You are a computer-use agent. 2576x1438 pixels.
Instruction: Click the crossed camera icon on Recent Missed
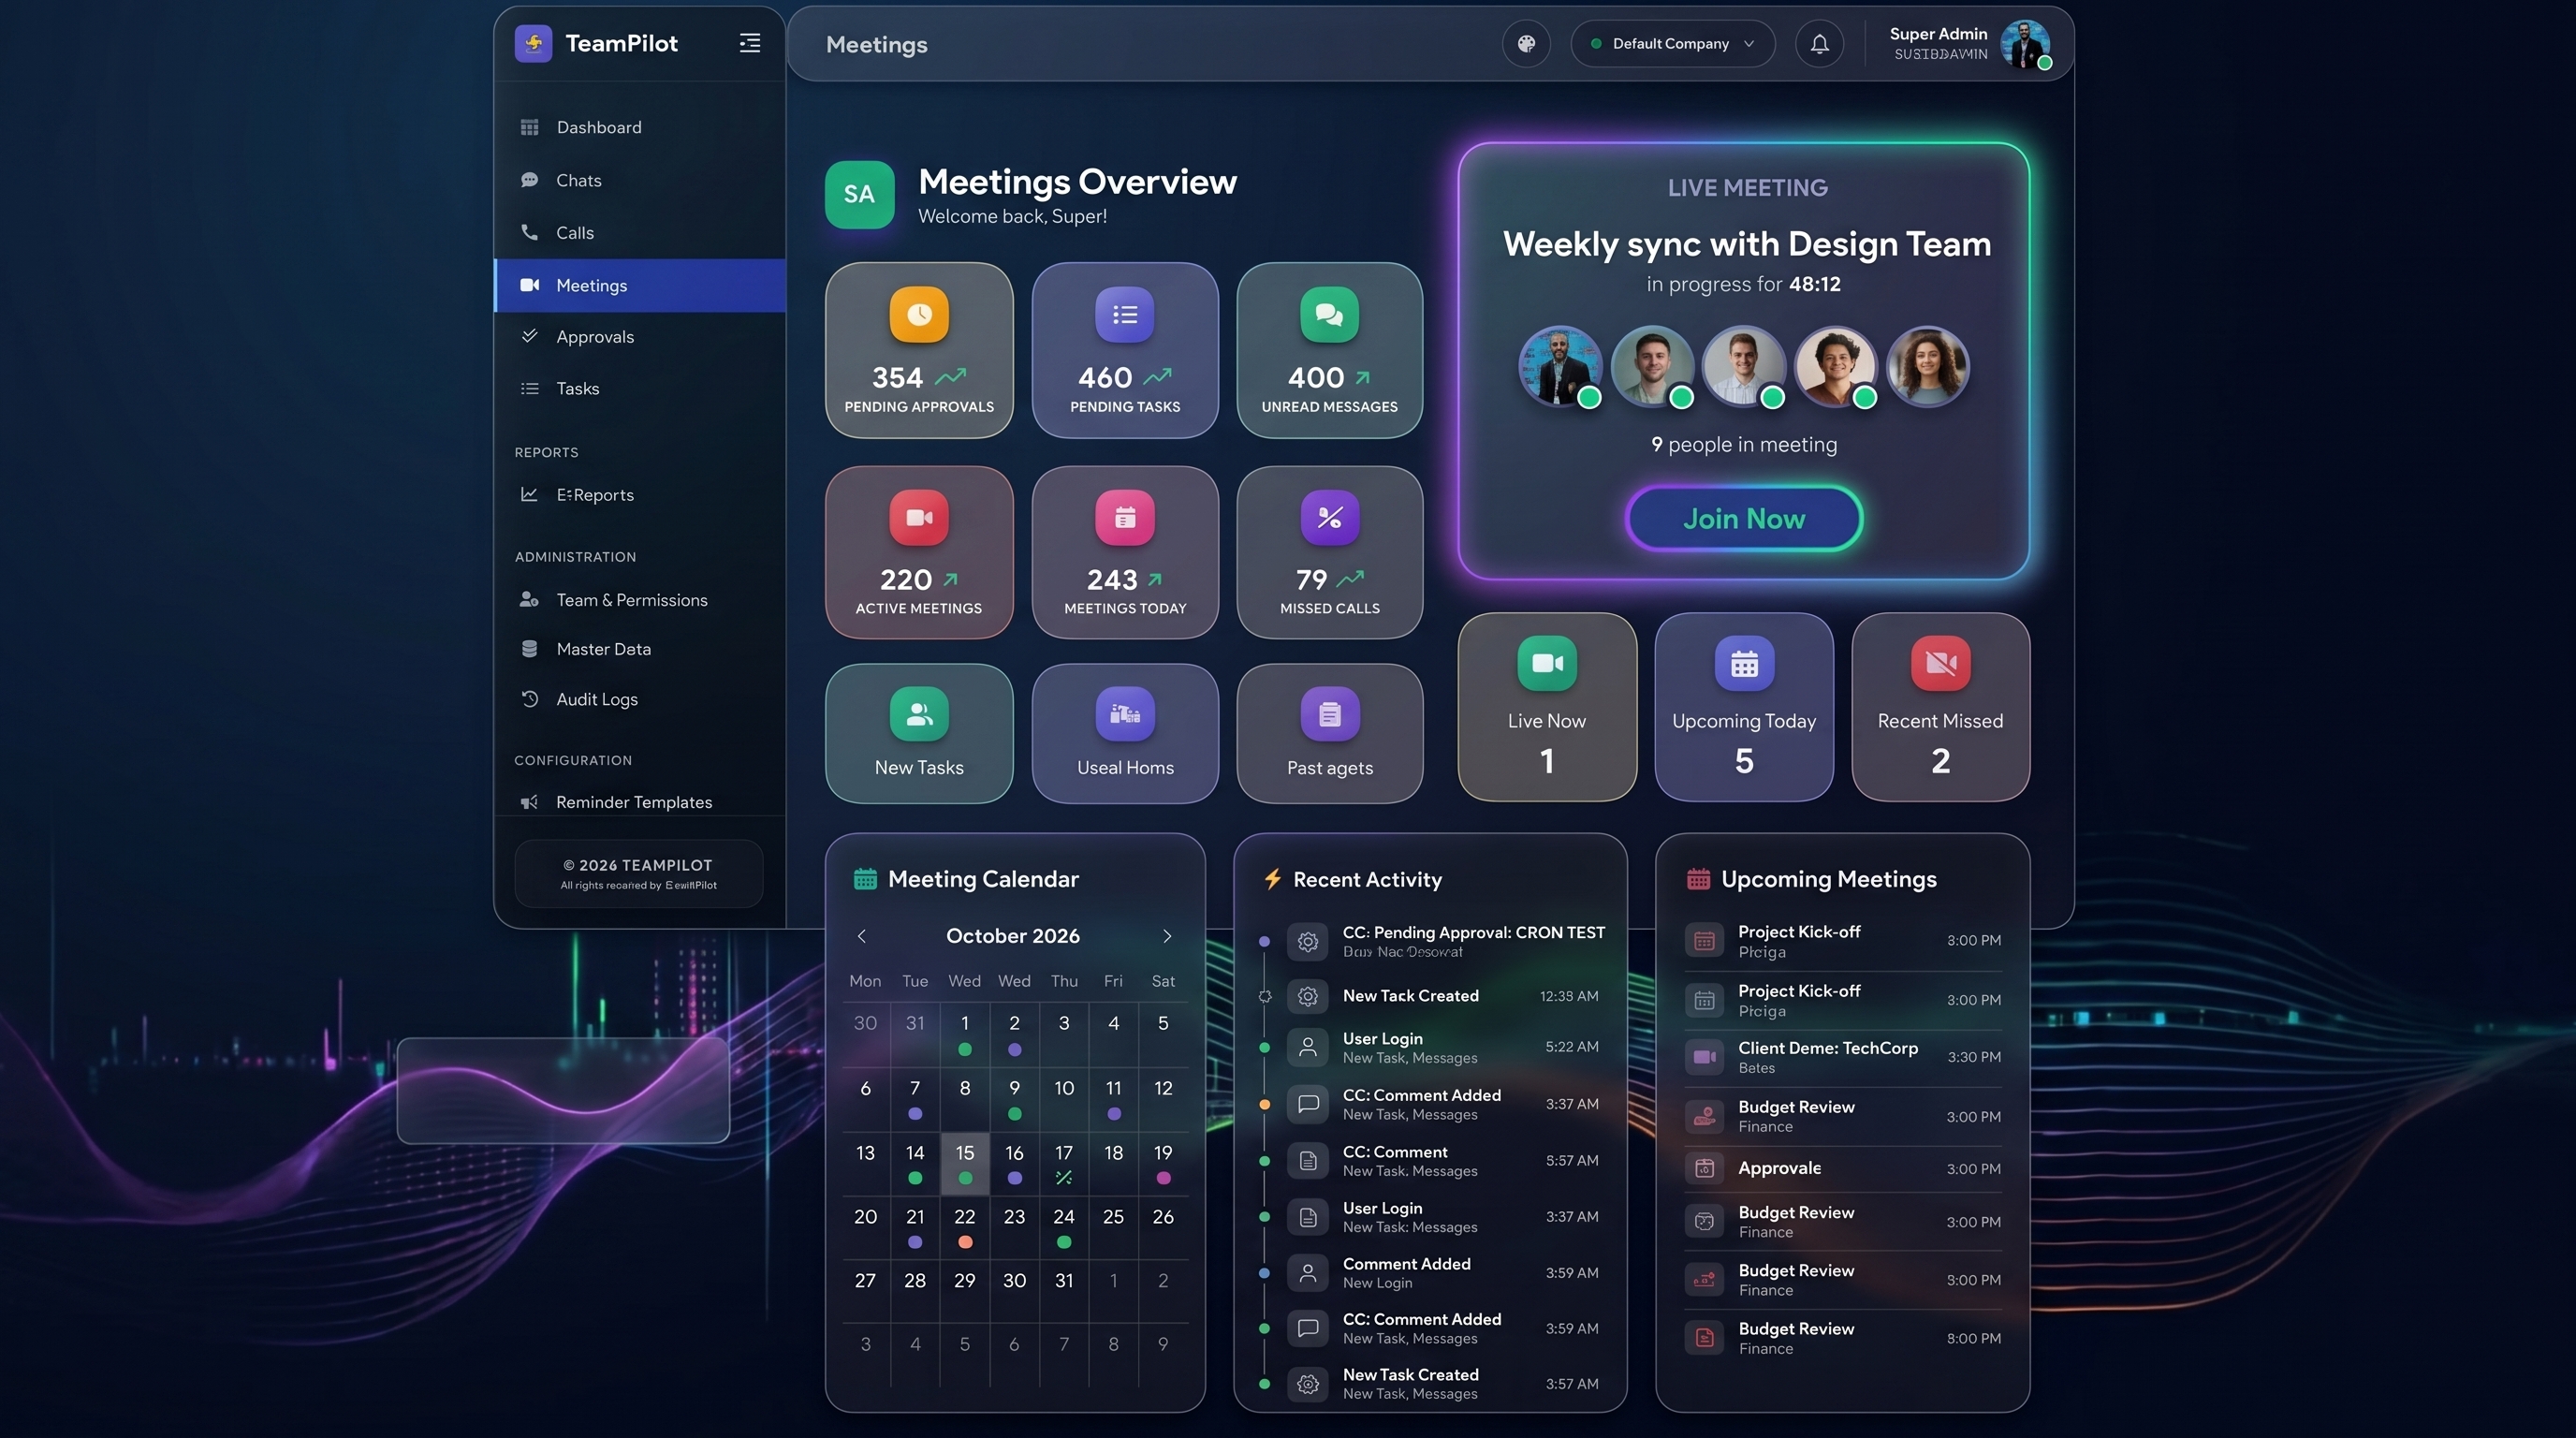1940,663
